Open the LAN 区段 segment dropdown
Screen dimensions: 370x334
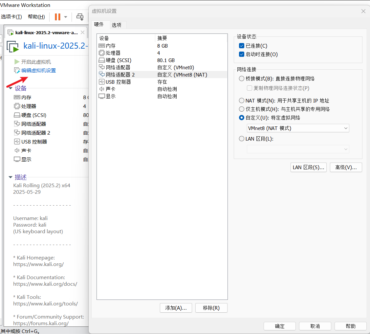298,149
